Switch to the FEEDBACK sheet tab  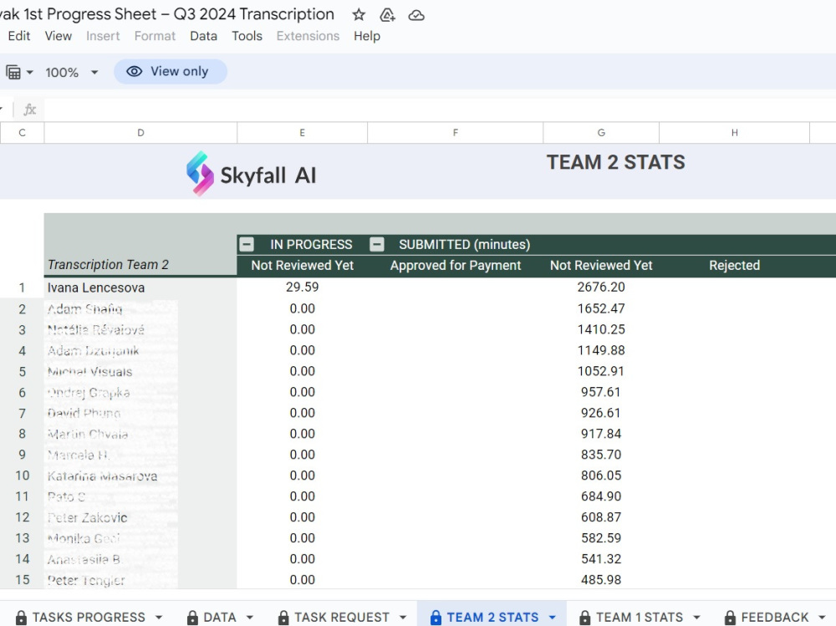(775, 617)
